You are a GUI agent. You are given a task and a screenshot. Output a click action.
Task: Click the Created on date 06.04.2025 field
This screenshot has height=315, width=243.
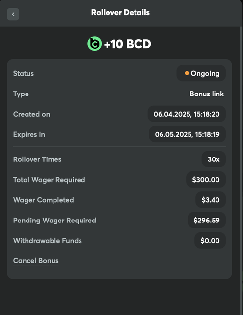187,114
